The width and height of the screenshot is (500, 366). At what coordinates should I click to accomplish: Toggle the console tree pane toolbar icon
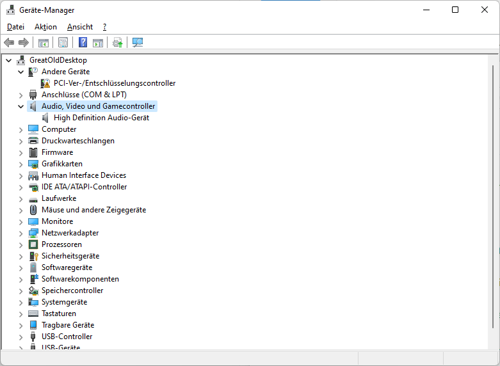click(x=44, y=42)
